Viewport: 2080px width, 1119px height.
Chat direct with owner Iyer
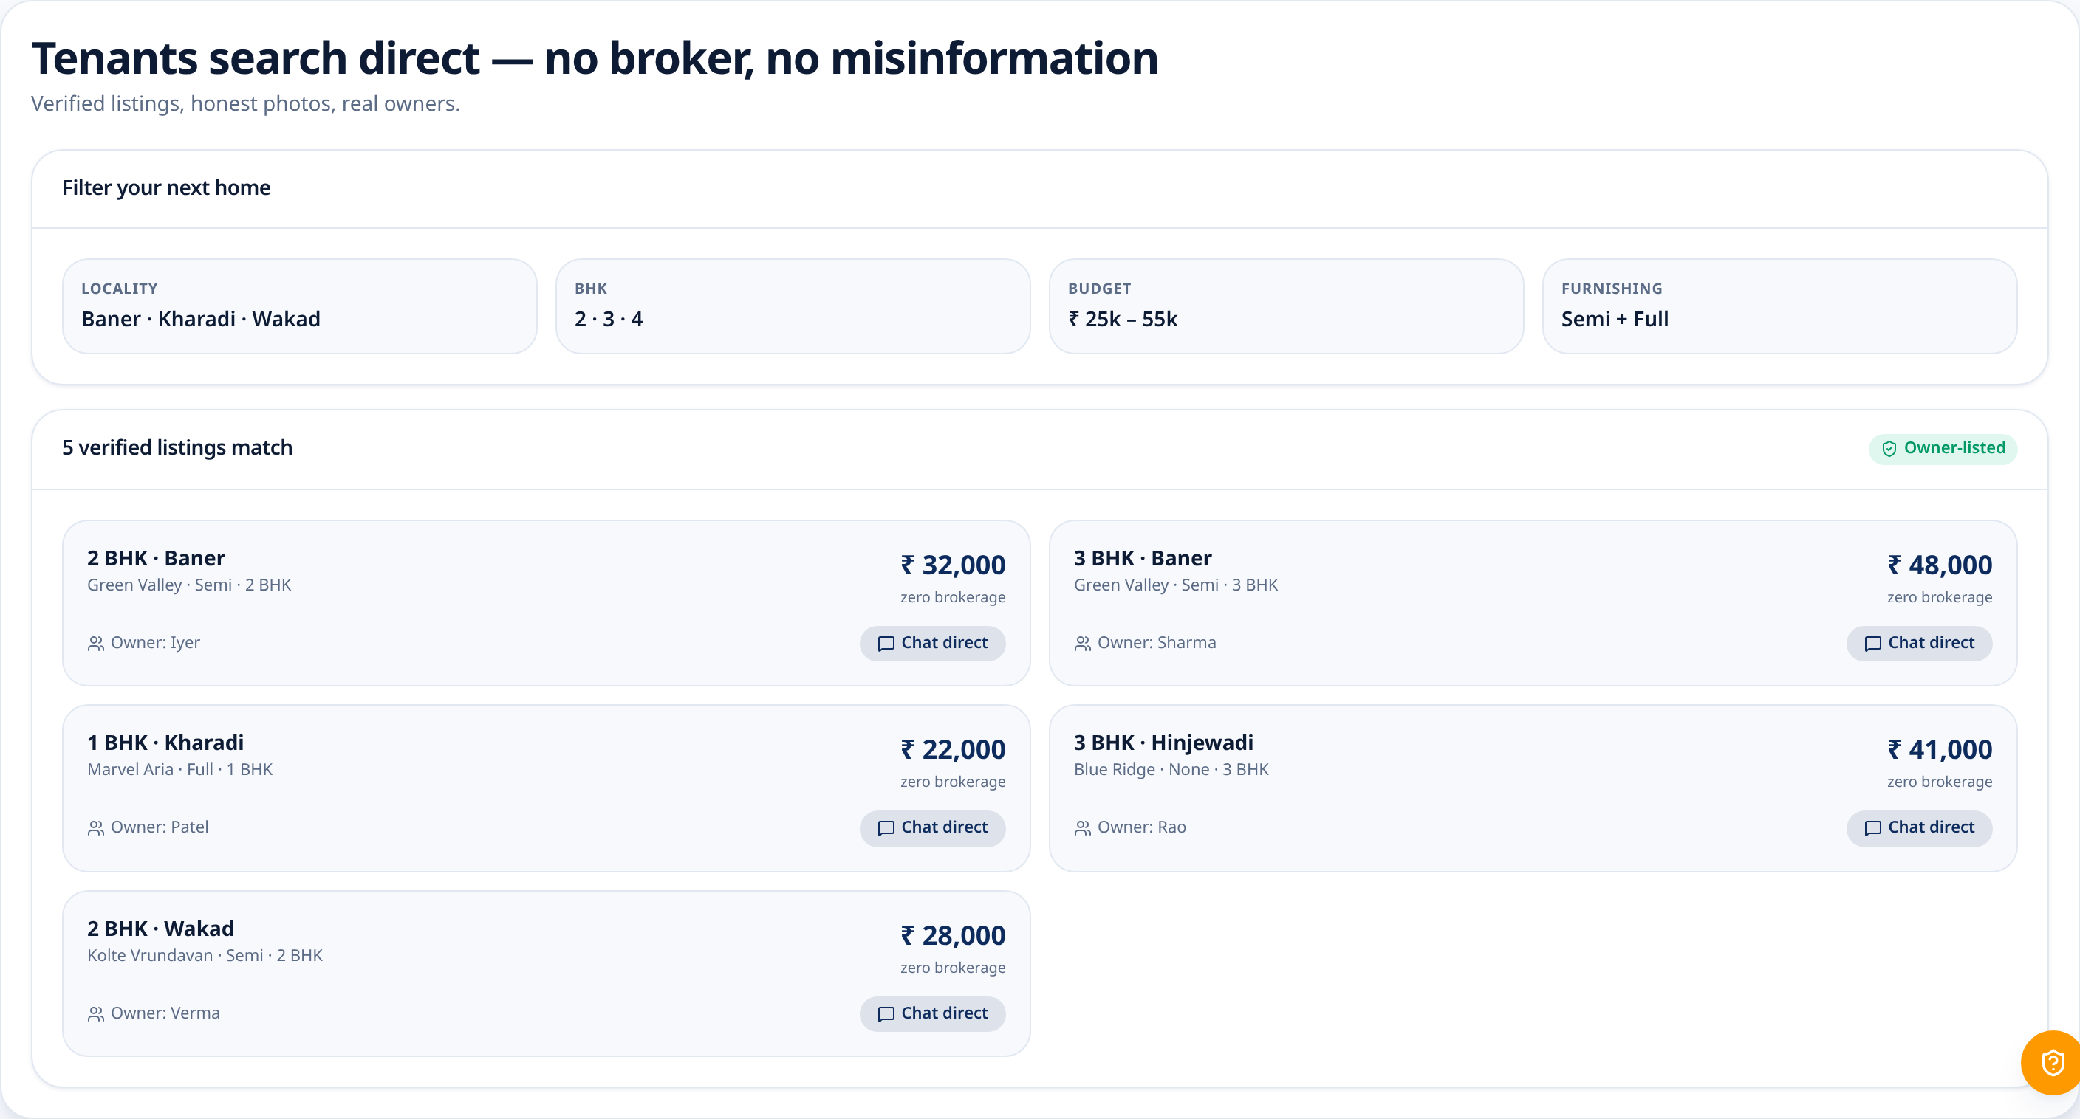(x=933, y=643)
